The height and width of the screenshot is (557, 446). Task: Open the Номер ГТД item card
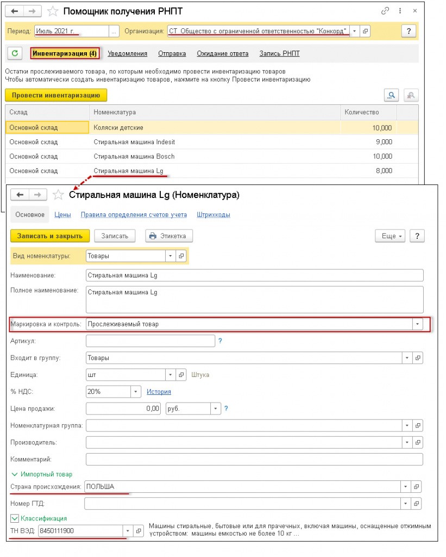pos(416,503)
